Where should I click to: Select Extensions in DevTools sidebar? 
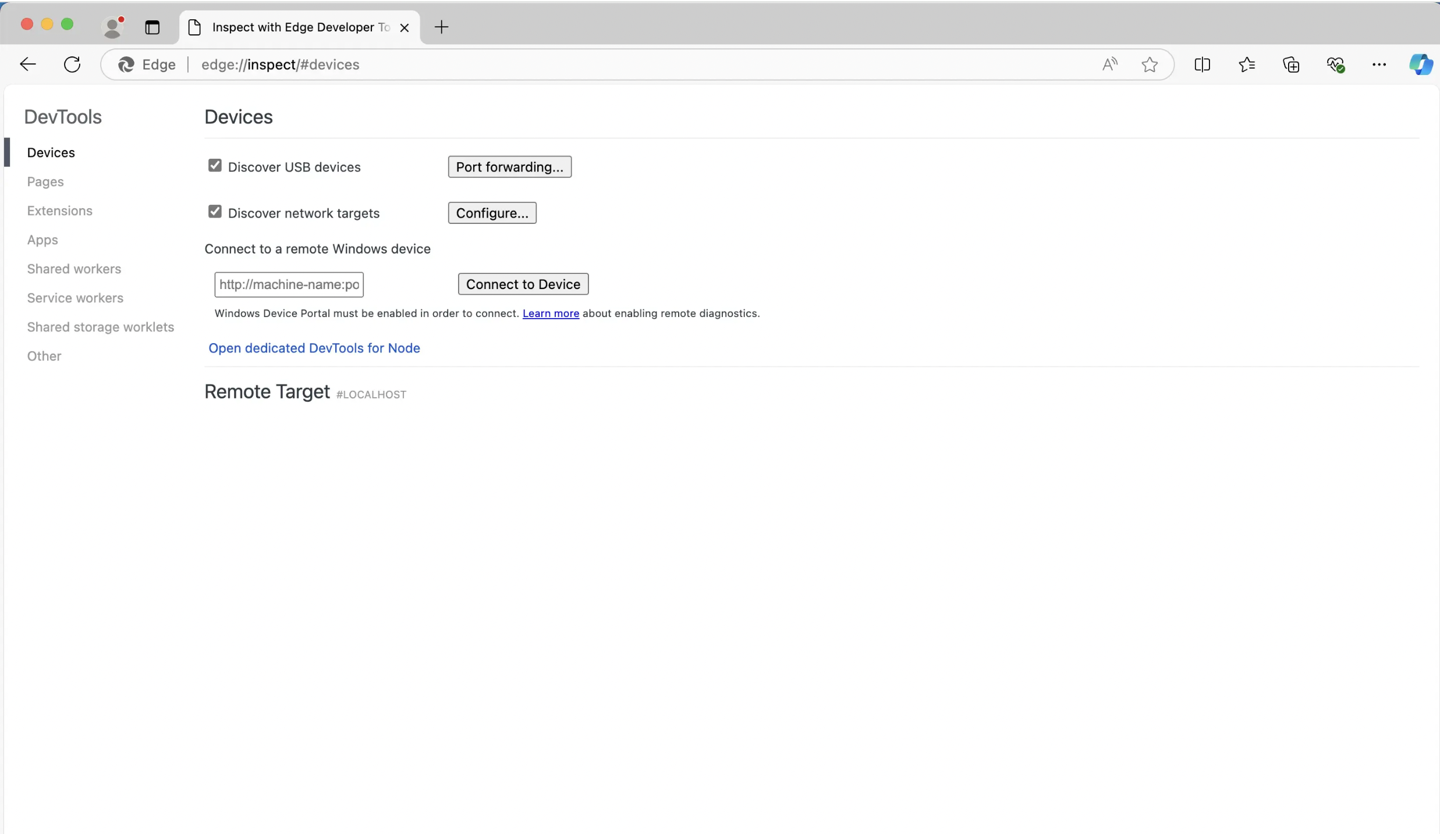pos(59,211)
